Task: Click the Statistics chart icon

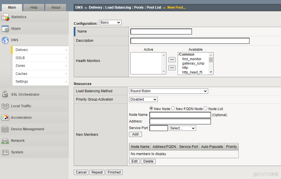Action: click(5, 17)
